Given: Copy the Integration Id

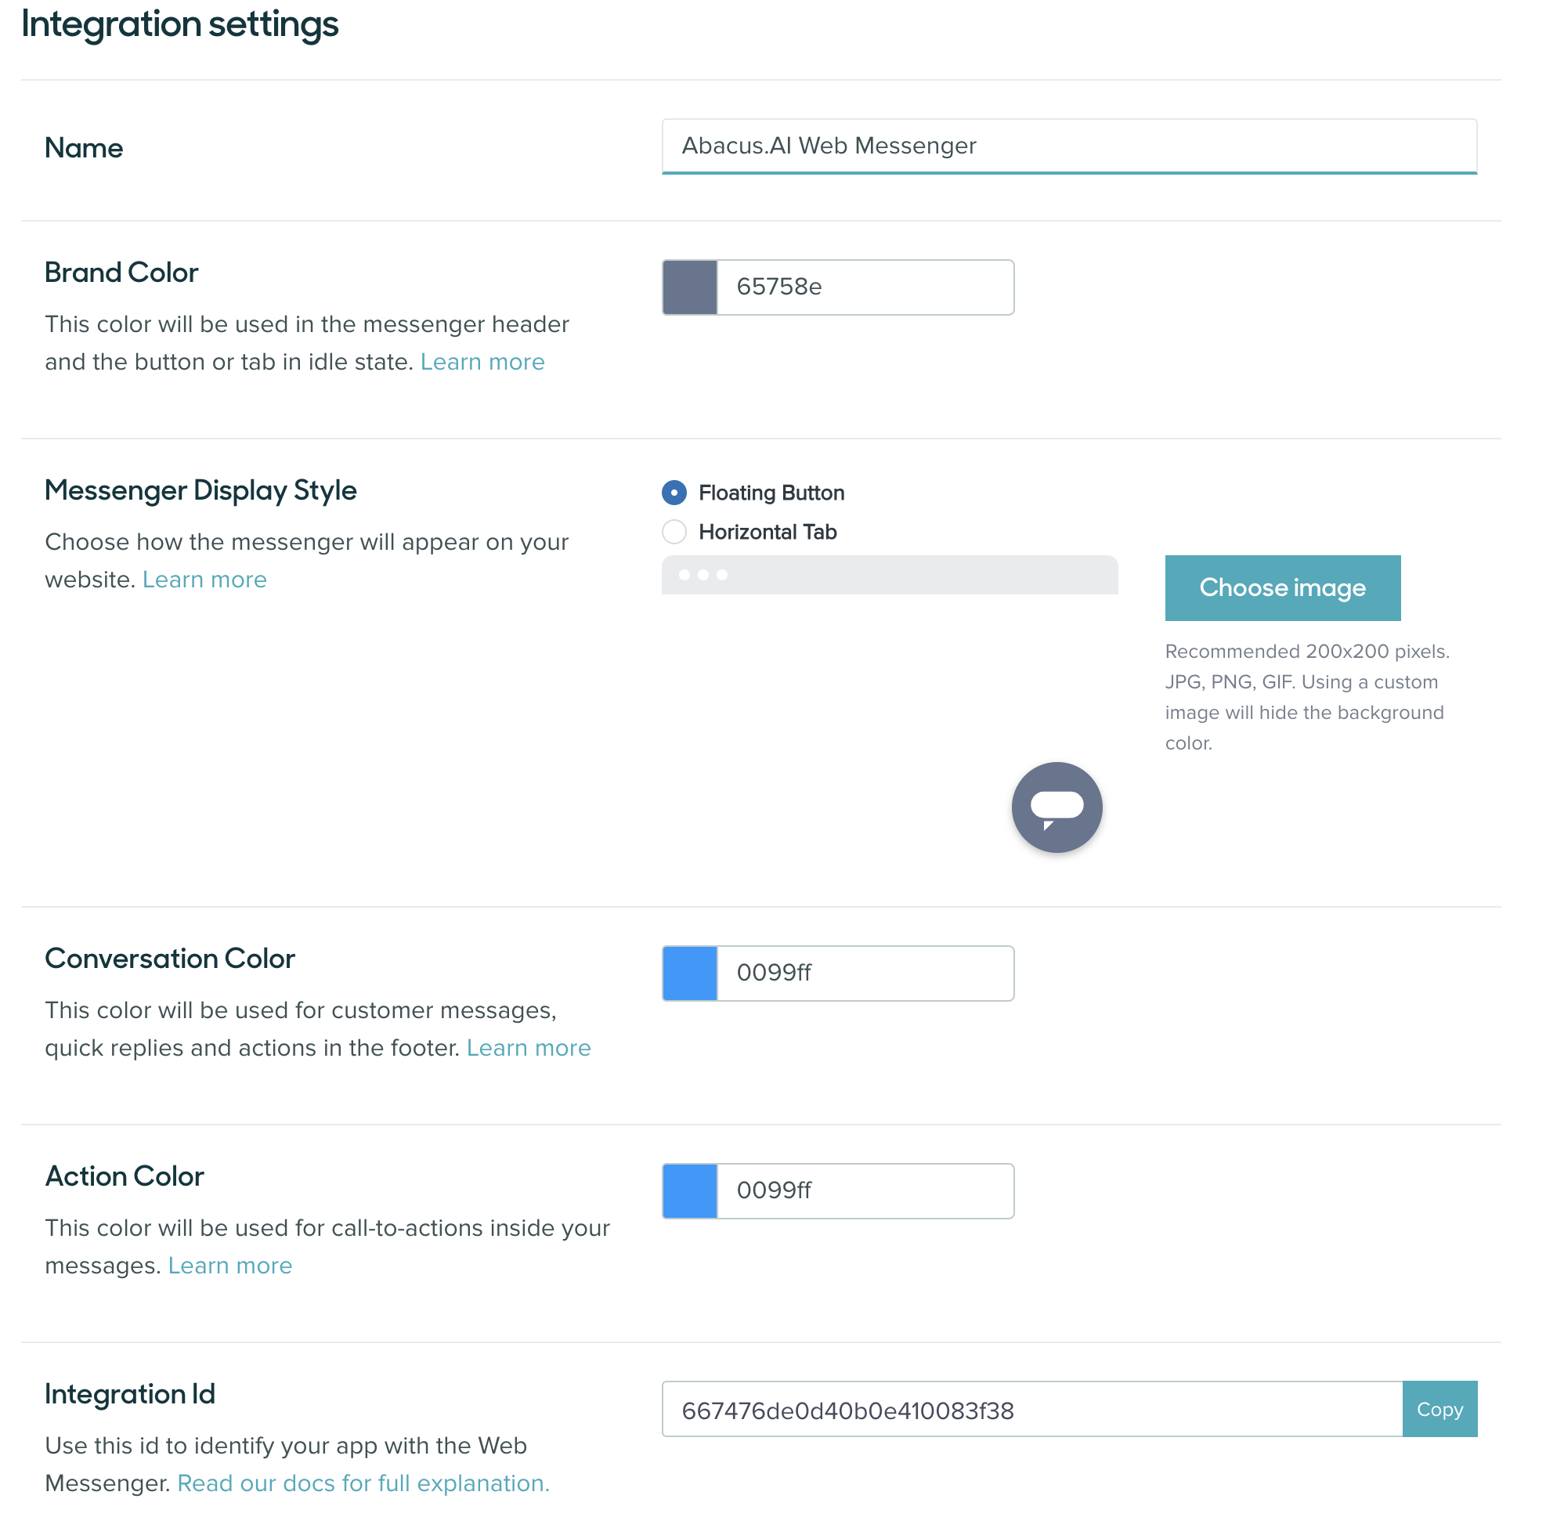Looking at the screenshot, I should pos(1439,1410).
